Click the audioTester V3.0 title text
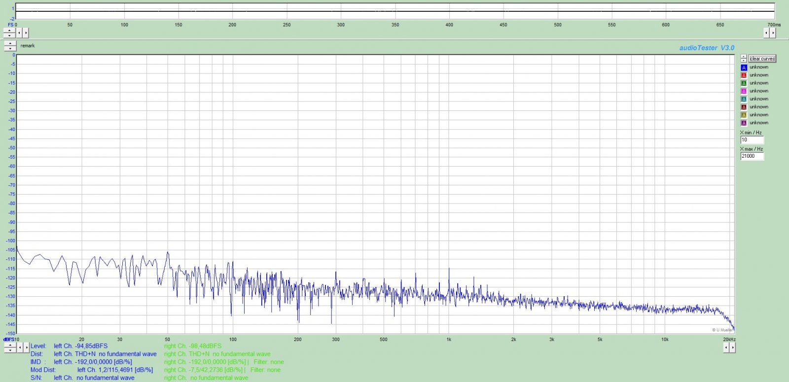This screenshot has height=382, width=789. 707,48
